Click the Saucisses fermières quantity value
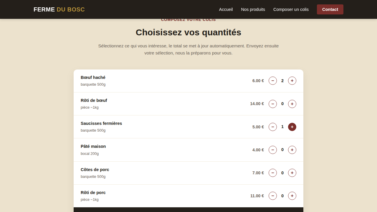The height and width of the screenshot is (212, 377). (282, 127)
